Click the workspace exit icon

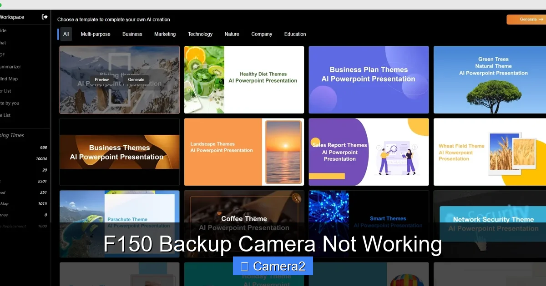(45, 17)
